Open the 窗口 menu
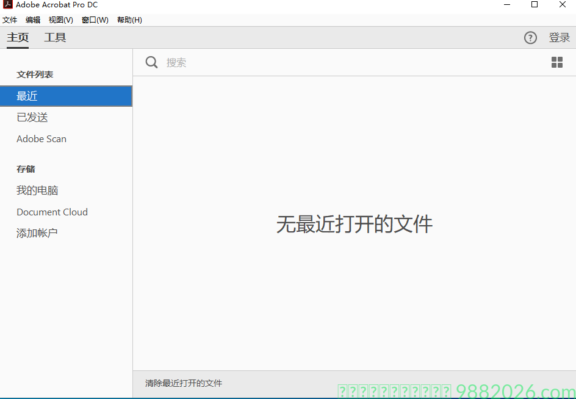The image size is (576, 399). click(95, 20)
